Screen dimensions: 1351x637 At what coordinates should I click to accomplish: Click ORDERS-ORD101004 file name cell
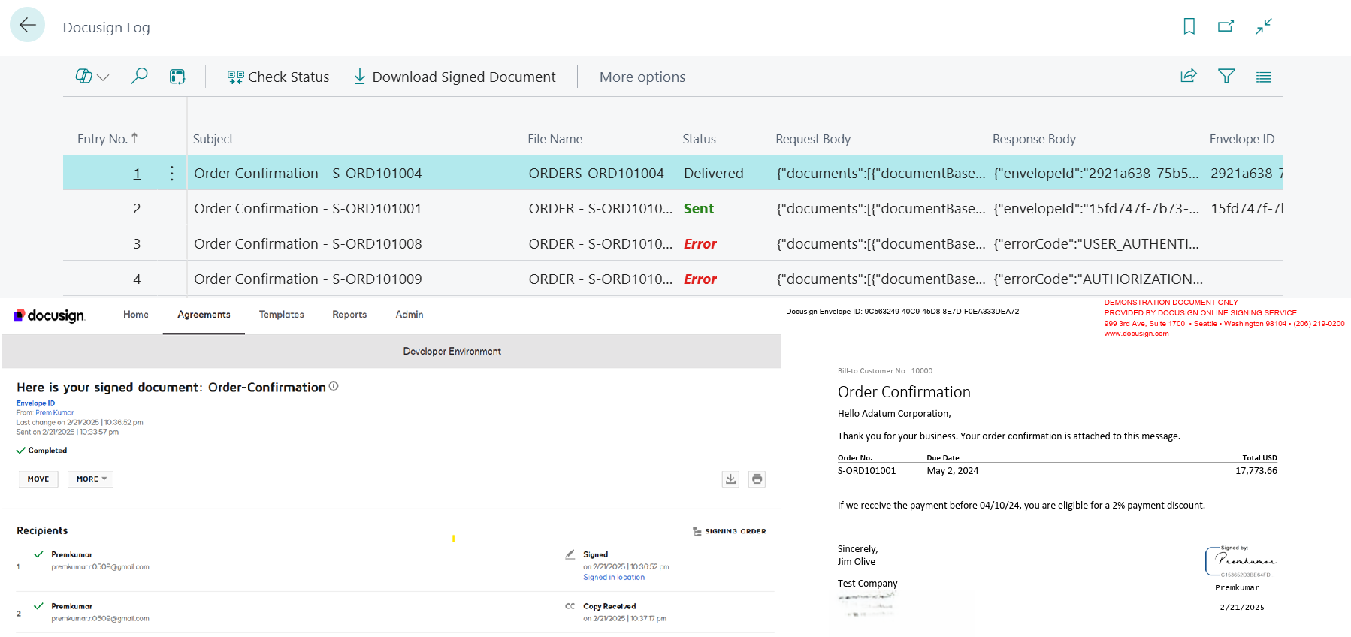coord(596,174)
